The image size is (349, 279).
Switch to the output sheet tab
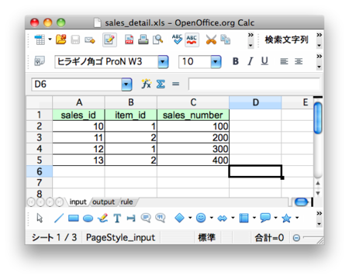(103, 201)
